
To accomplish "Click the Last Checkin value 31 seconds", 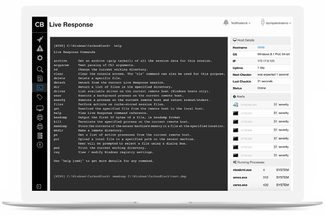I will 265,81.
